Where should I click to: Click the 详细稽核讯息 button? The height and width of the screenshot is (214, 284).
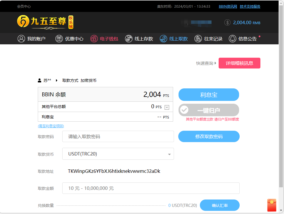239,63
